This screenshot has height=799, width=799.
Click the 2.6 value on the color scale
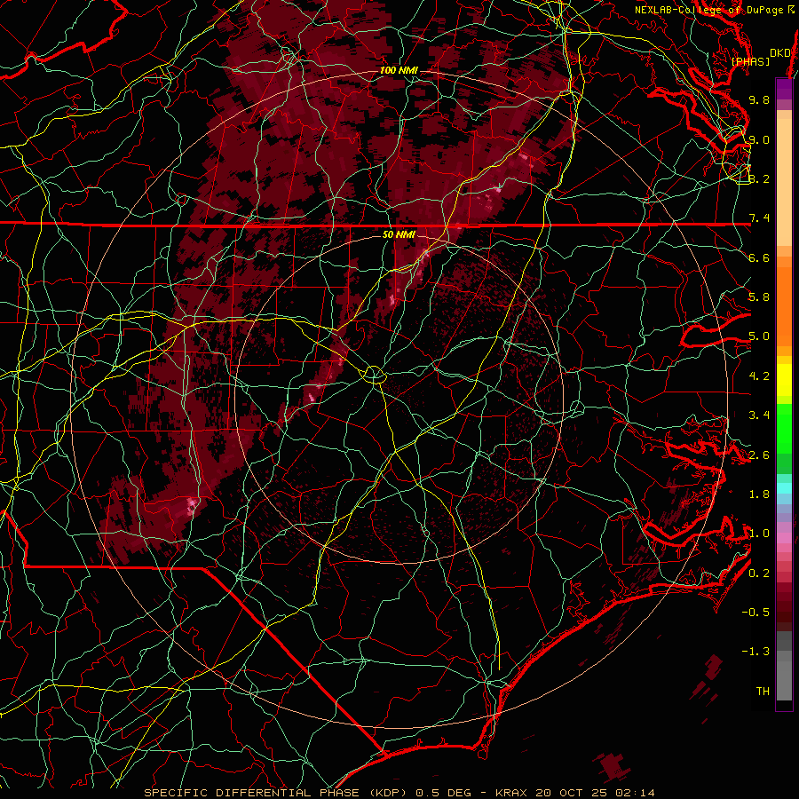point(759,455)
